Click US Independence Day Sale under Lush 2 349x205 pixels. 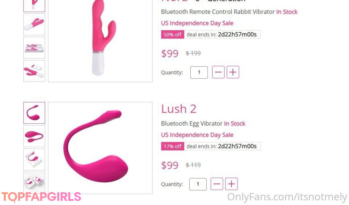point(197,135)
